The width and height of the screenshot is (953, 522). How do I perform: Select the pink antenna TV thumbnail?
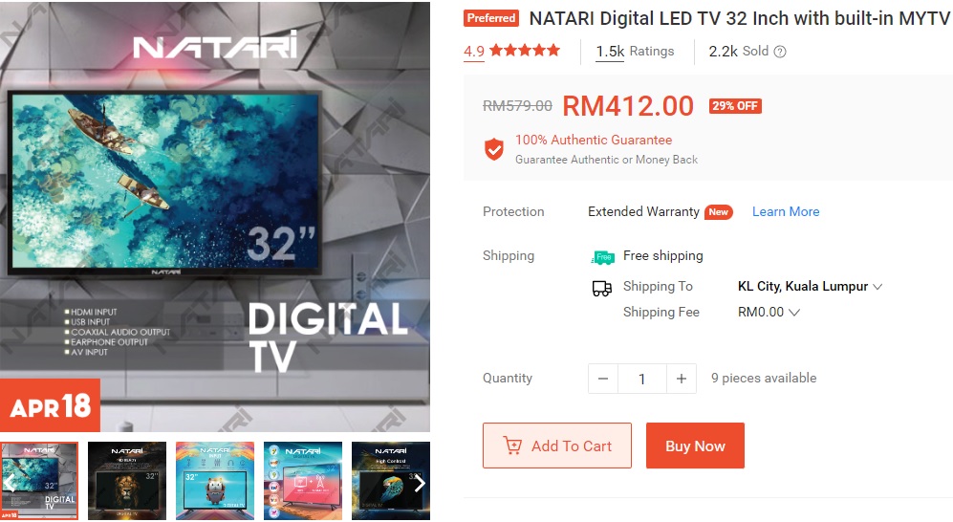pos(303,481)
